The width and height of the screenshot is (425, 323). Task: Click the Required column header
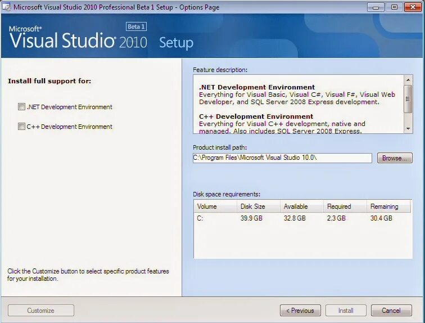pyautogui.click(x=345, y=207)
